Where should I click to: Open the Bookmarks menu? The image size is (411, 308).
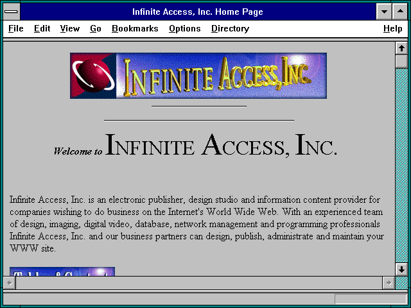tap(135, 28)
